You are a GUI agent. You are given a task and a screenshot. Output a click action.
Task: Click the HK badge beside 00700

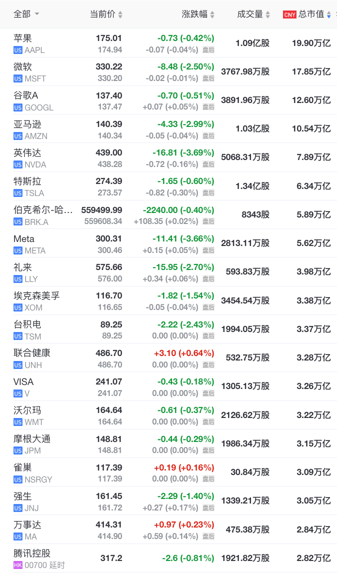pyautogui.click(x=18, y=565)
